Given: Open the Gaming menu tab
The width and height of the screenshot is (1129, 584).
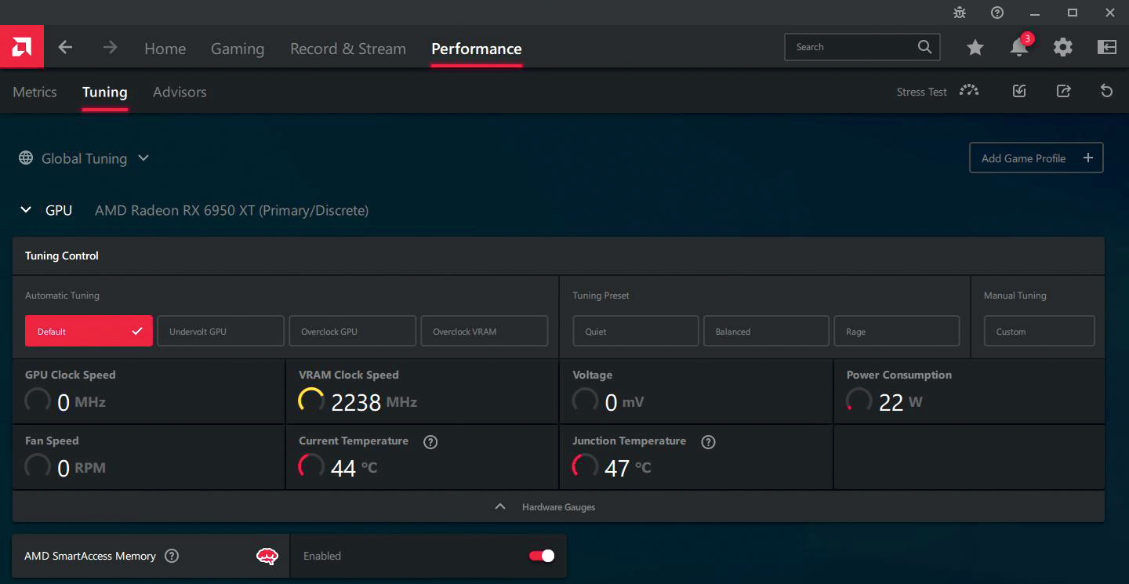Looking at the screenshot, I should tap(237, 49).
